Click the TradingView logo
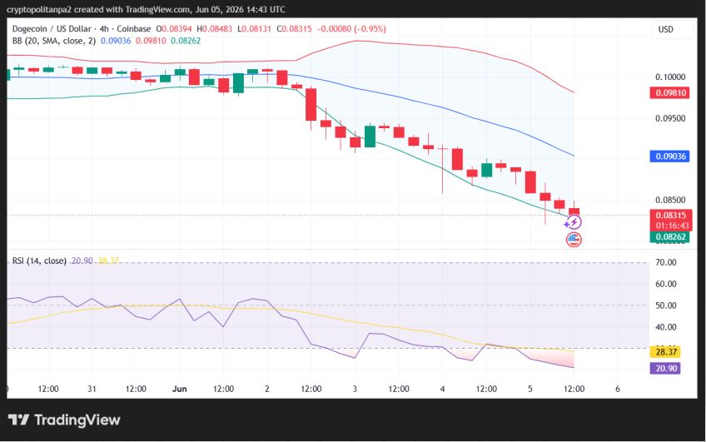706x442 pixels. 64,420
